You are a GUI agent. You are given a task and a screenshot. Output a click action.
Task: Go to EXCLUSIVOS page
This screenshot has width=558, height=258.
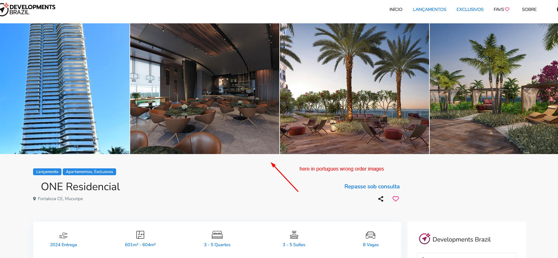coord(470,9)
